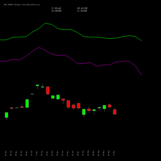This screenshot has width=161, height=161.
Task: Click the 07 May date label
Action: [x=104, y=153]
